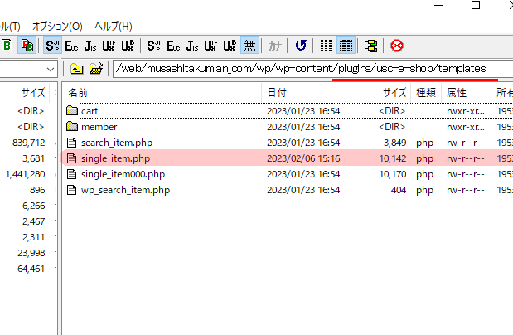Screen dimensions: 513x335
Task: Open the オプション(O) menu
Action: (x=57, y=27)
